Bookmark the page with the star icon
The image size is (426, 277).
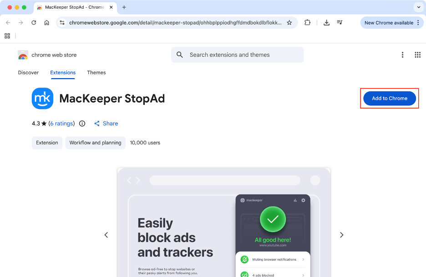coord(289,22)
